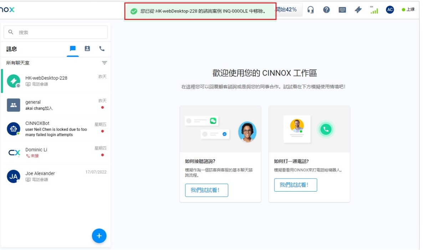This screenshot has height=250, width=423.
Task: Click the Dominic Li CX avatar
Action: (x=14, y=153)
